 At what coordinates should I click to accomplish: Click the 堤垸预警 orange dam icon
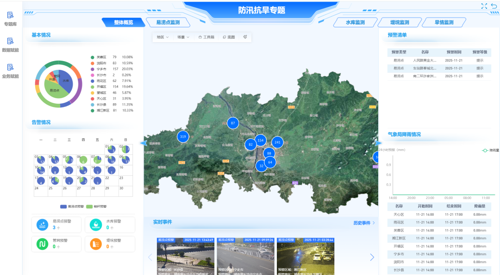point(96,244)
